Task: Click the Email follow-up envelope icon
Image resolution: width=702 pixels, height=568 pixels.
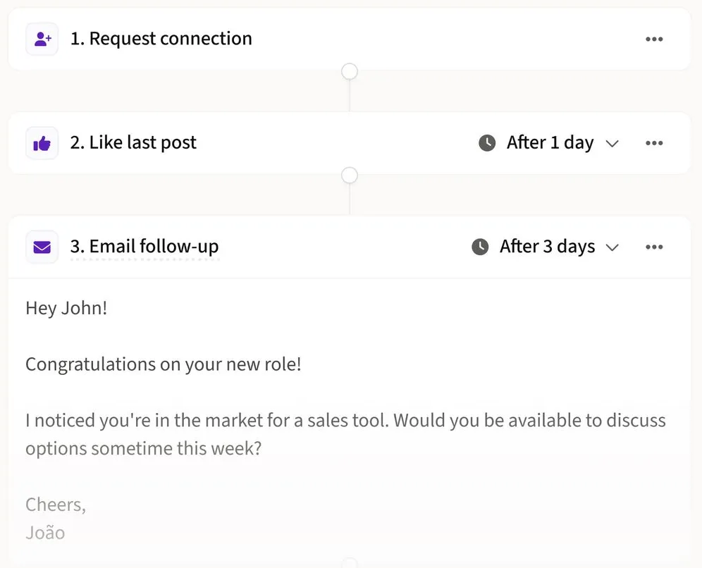Action: click(x=42, y=247)
